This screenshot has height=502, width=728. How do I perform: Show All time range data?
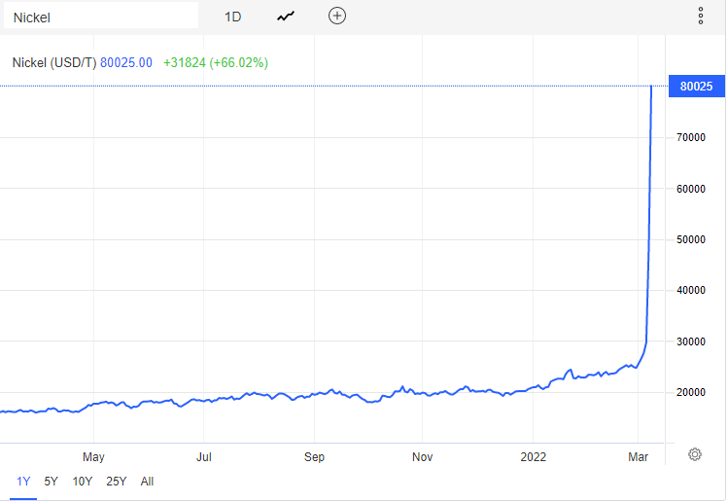coord(147,481)
